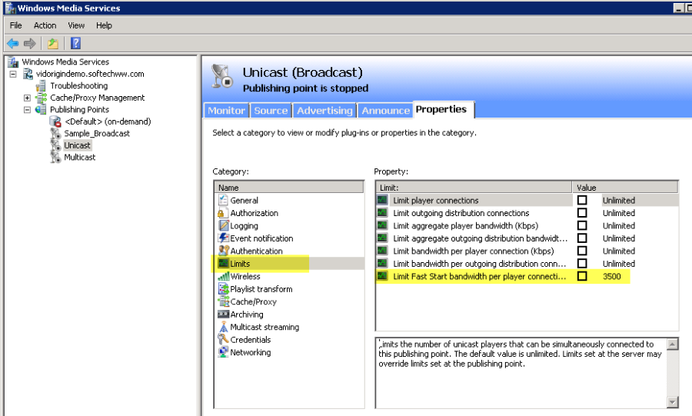
Task: Click the description box scroll down arrow
Action: click(x=673, y=402)
